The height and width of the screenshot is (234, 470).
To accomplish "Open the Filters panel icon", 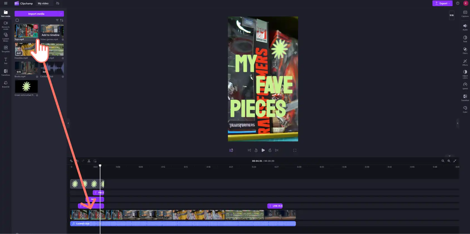I will [x=465, y=50].
